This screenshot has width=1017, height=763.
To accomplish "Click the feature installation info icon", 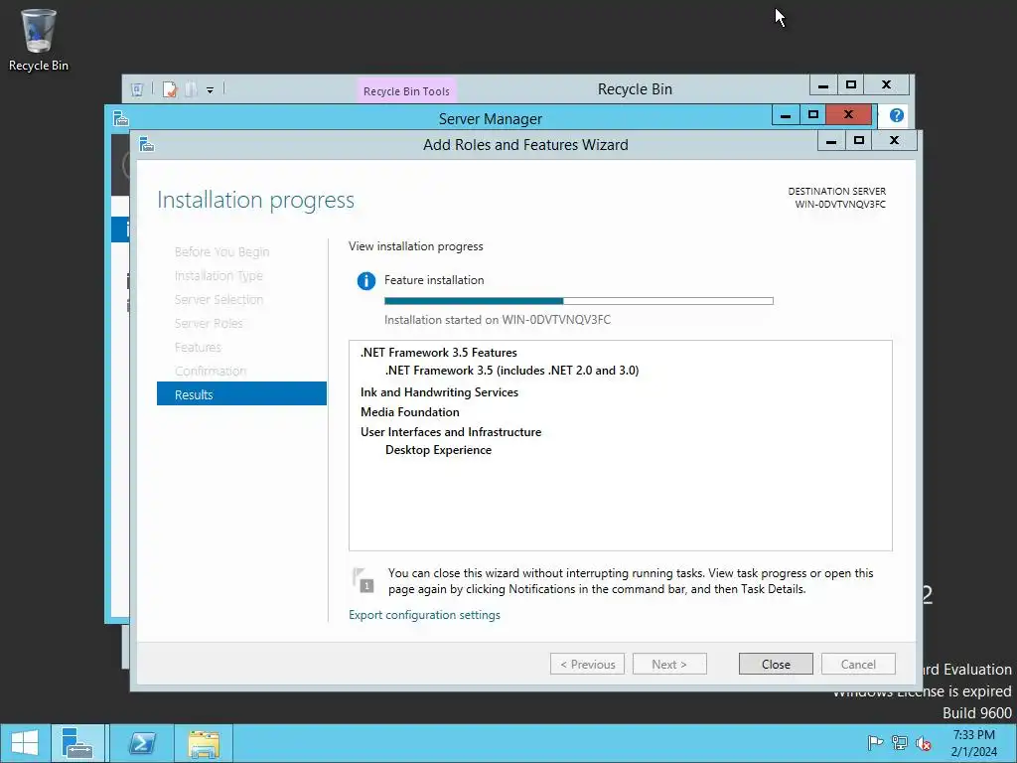I will click(x=365, y=281).
